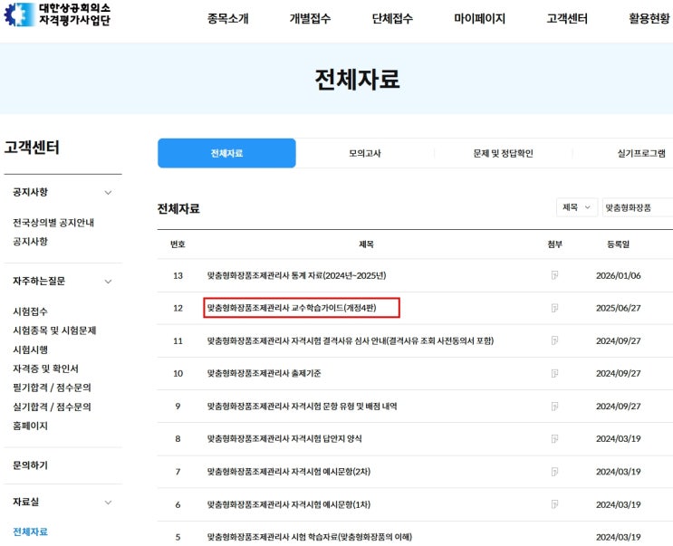The height and width of the screenshot is (546, 673).
Task: Open attachment icon for row 9 문항 유형
Action: pos(554,406)
